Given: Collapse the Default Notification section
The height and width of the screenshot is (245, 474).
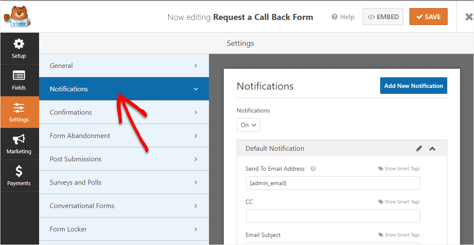Looking at the screenshot, I should pos(432,148).
